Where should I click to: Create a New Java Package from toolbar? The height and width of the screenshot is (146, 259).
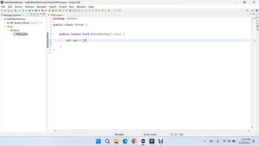pyautogui.click(x=49, y=11)
